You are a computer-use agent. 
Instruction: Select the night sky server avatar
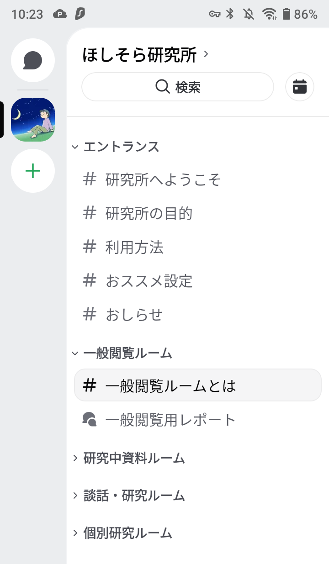click(33, 120)
